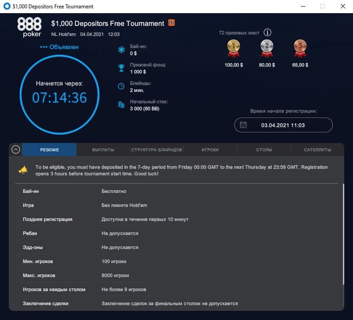This screenshot has width=353, height=320.
Task: Click the prize pool trophy icon
Action: (x=121, y=68)
